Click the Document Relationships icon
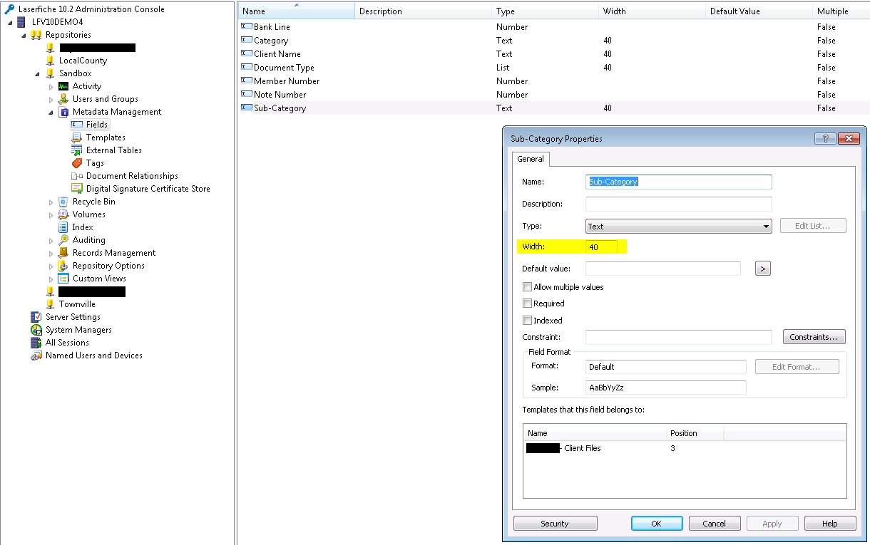The height and width of the screenshot is (545, 870). click(77, 176)
